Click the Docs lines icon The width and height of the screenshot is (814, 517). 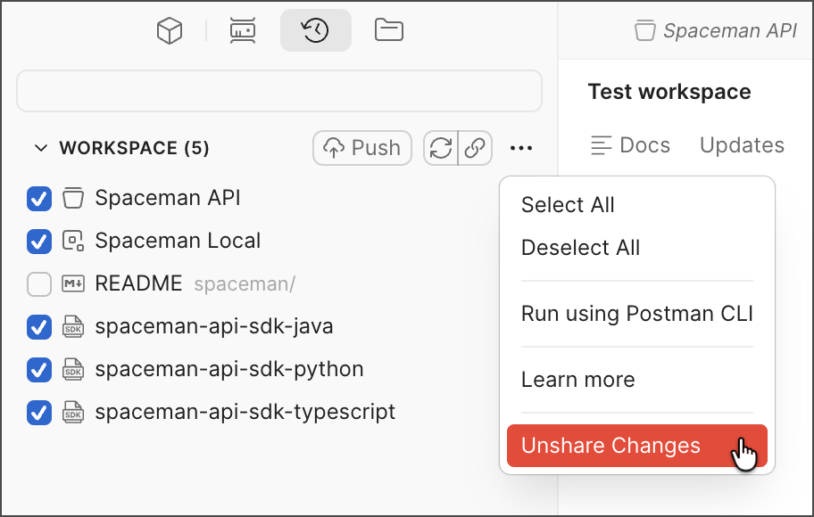click(x=602, y=145)
